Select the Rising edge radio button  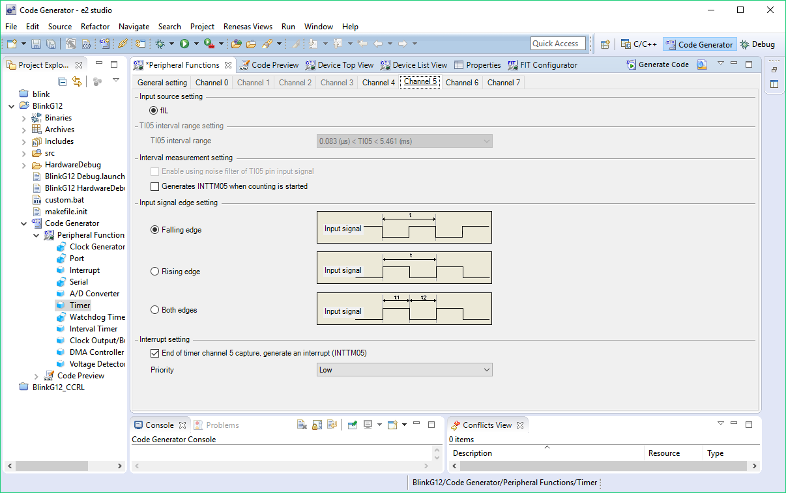[x=155, y=272]
